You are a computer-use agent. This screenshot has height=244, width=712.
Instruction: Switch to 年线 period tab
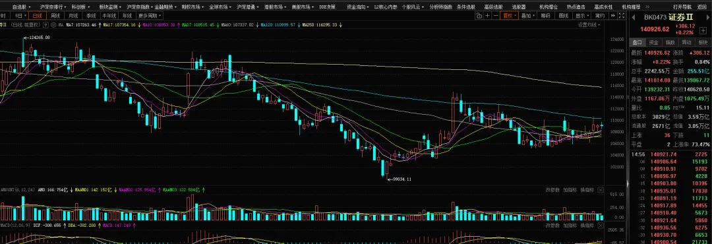(x=127, y=15)
